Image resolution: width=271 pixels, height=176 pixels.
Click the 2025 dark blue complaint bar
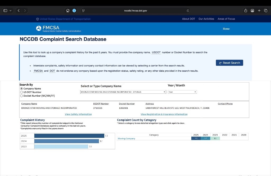point(69,136)
